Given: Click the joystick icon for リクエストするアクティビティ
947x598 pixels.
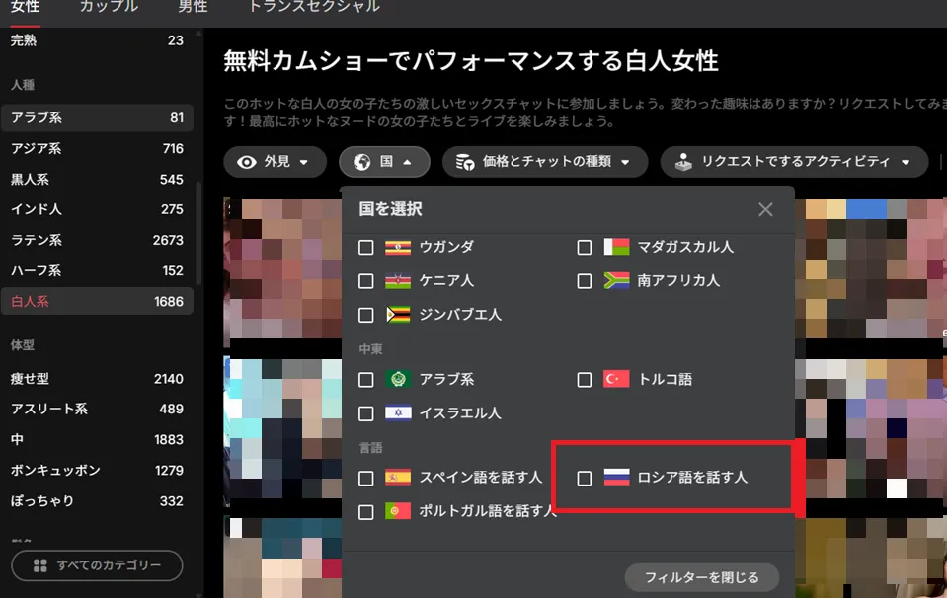Looking at the screenshot, I should [x=683, y=162].
